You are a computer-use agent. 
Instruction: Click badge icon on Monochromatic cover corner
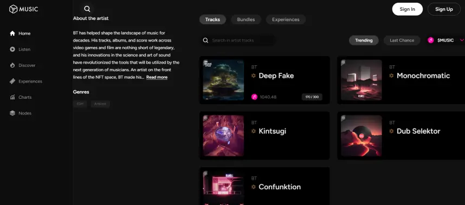tap(343, 63)
